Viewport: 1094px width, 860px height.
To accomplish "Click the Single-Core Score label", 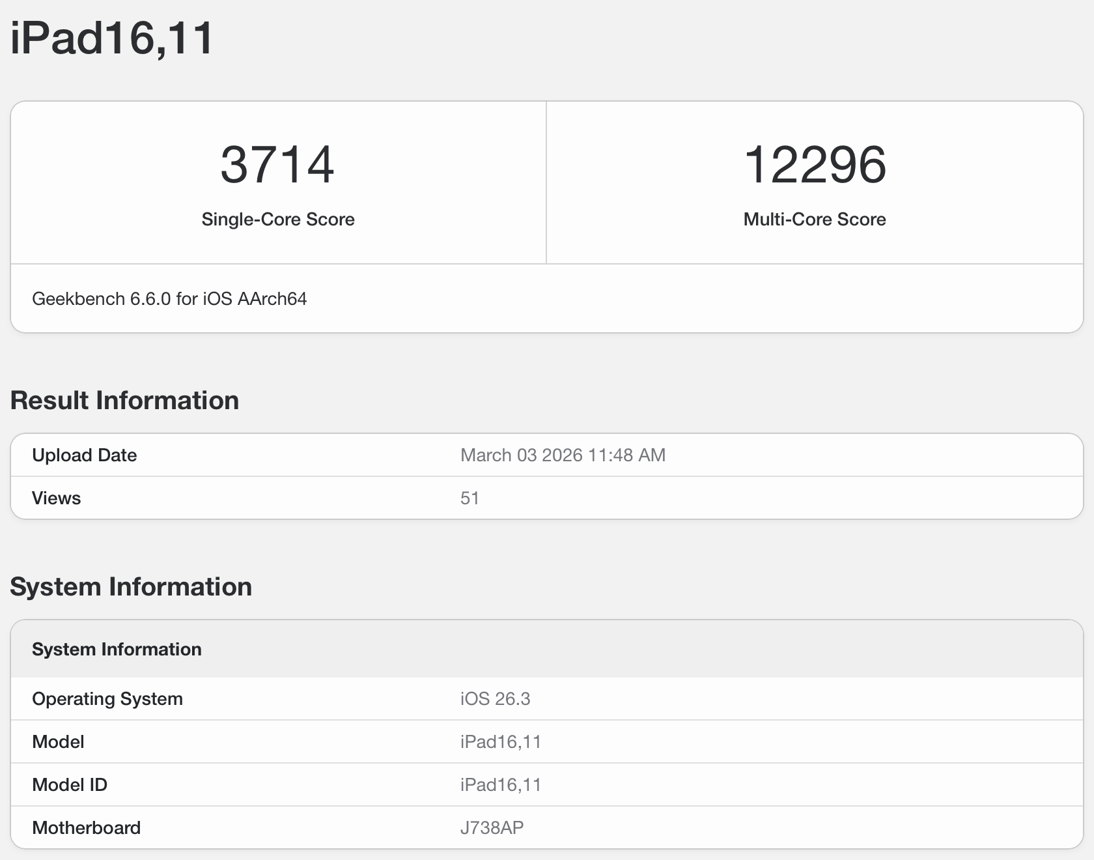I will coord(277,220).
